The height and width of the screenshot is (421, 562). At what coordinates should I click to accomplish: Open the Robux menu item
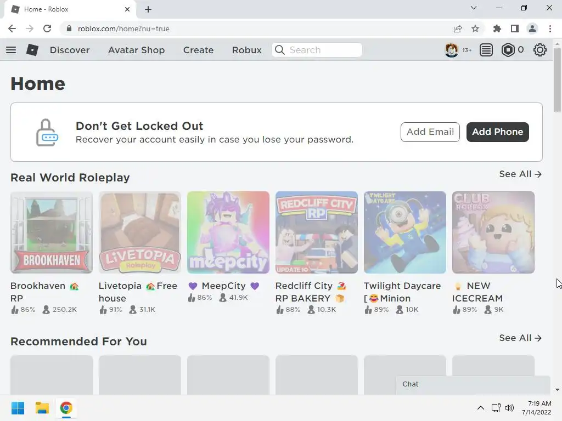click(246, 50)
